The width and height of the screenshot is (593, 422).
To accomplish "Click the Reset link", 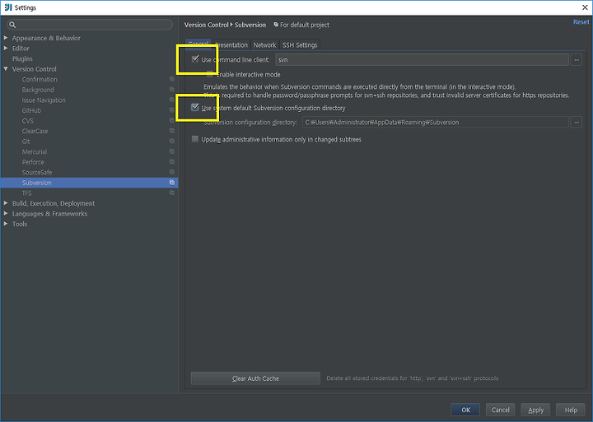I will pos(581,22).
